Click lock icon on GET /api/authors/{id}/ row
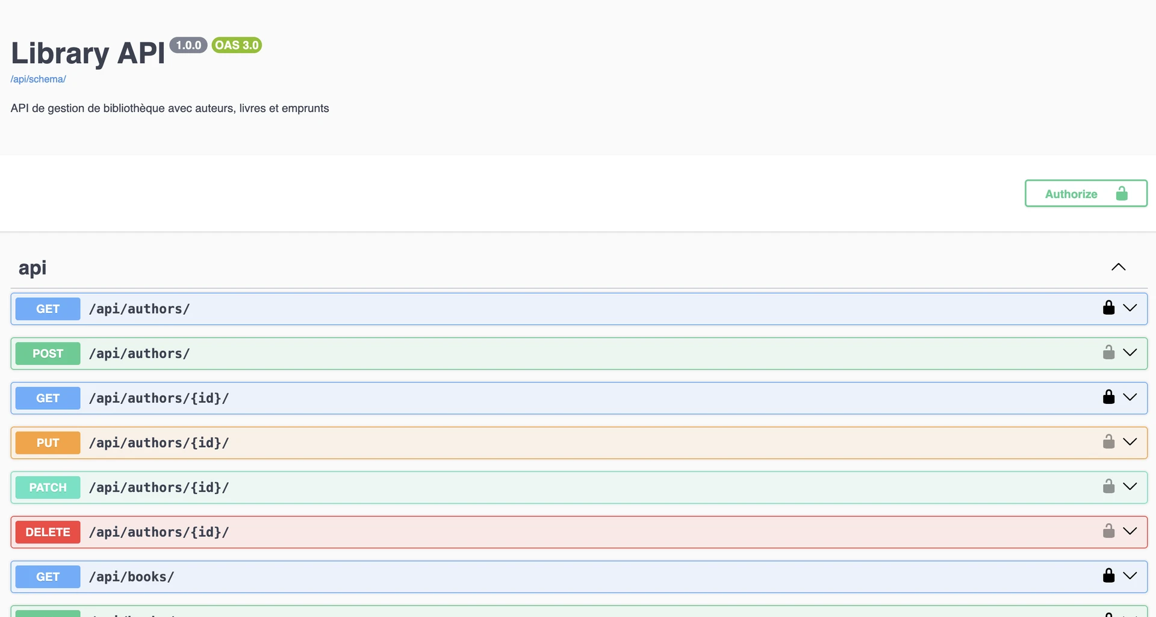Screen dimensions: 1156x617 point(1108,397)
